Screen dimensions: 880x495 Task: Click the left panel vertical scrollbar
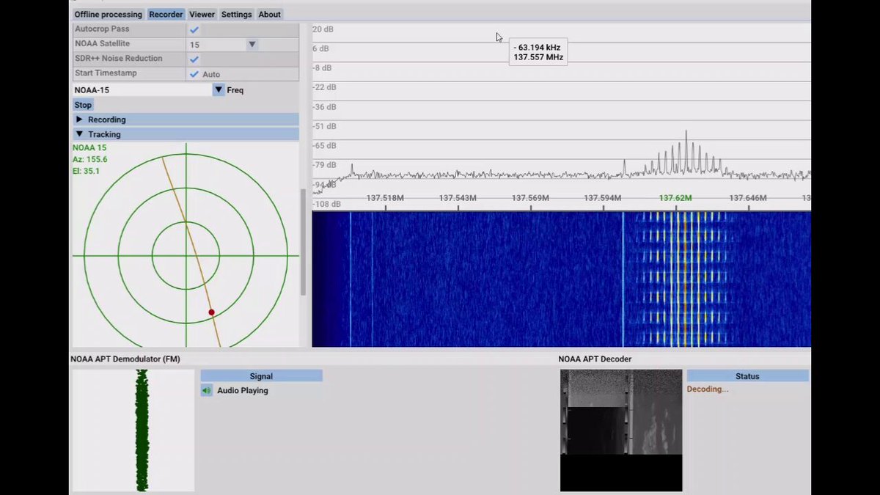[304, 242]
